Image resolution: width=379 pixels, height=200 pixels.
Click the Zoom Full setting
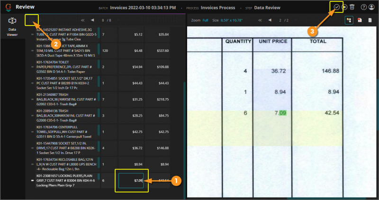[x=206, y=20]
